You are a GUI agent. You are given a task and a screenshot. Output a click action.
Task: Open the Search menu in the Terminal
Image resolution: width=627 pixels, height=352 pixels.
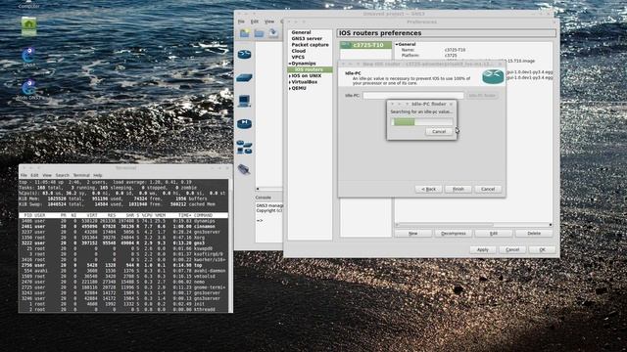coord(62,175)
